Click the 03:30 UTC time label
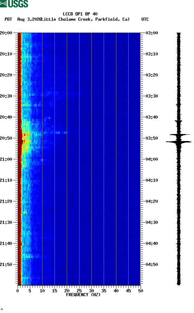Image resolution: width=194 pixels, height=313 pixels. click(x=152, y=96)
